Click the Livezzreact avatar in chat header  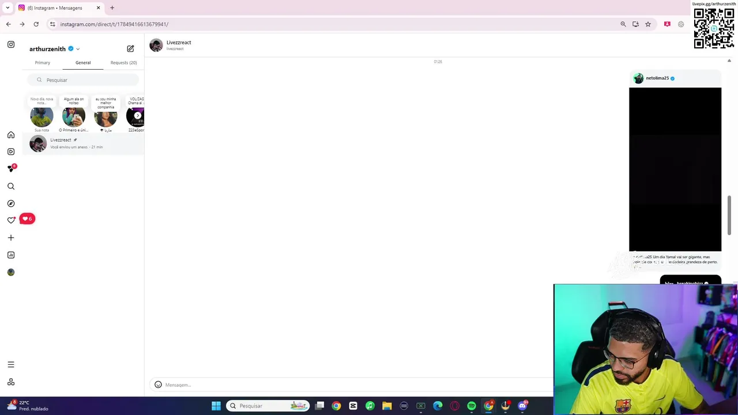pyautogui.click(x=156, y=45)
